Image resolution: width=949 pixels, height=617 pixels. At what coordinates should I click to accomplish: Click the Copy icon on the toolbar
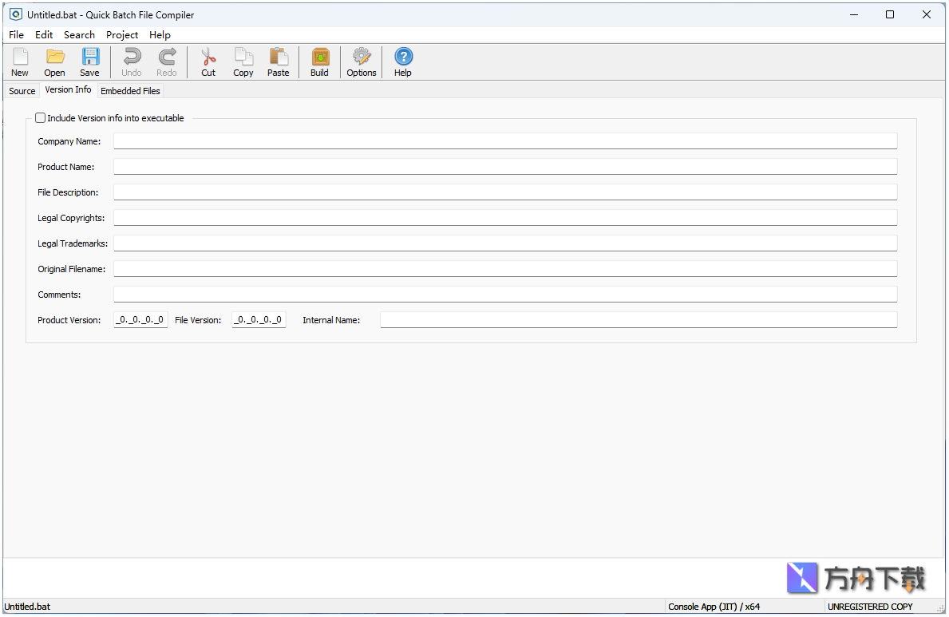pyautogui.click(x=243, y=61)
